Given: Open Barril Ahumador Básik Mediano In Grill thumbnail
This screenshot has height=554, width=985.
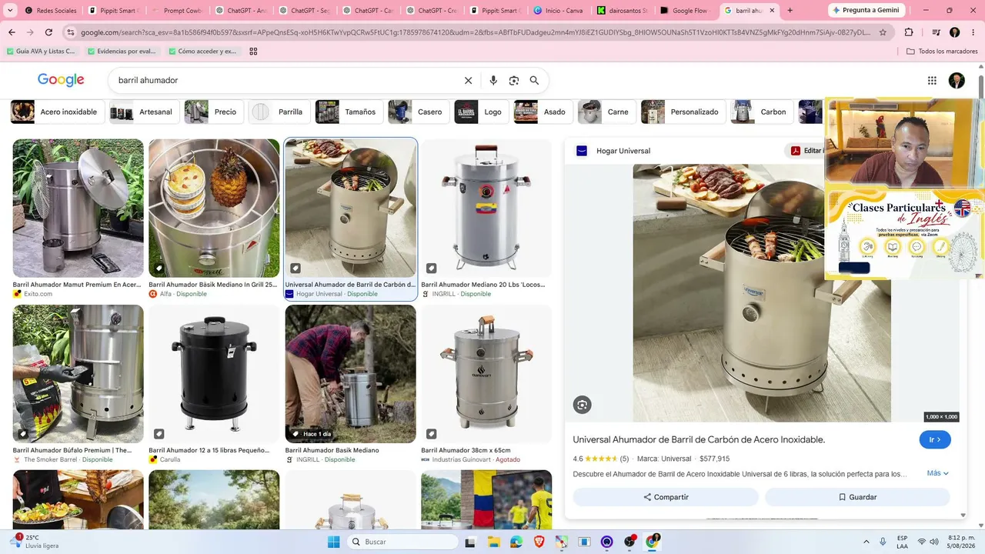Looking at the screenshot, I should pos(214,208).
